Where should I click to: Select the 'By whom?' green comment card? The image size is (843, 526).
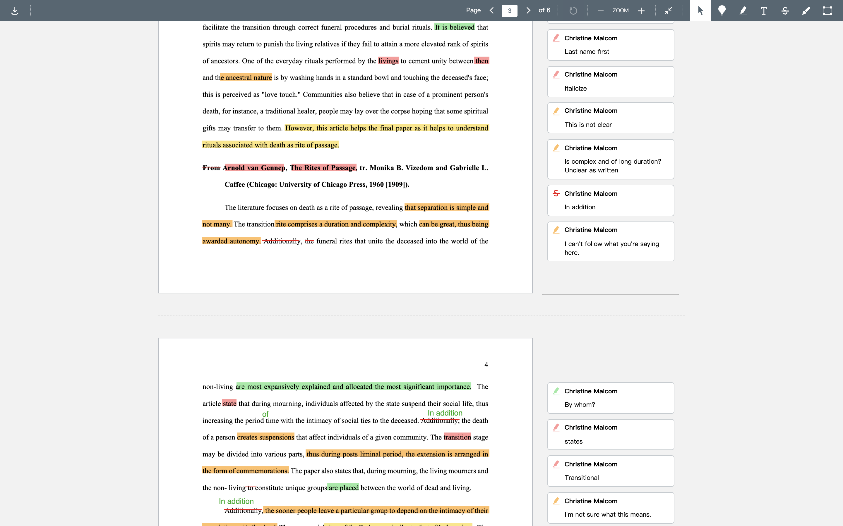coord(611,398)
